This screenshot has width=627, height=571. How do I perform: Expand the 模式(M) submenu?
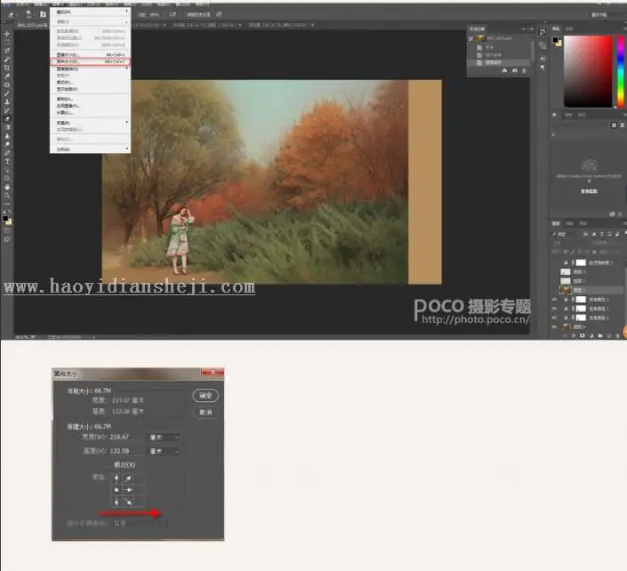tap(91, 12)
